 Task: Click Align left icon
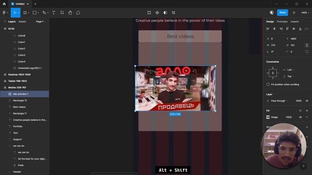coord(268,29)
